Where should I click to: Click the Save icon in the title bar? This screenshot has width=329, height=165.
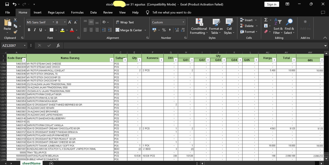(7, 4)
